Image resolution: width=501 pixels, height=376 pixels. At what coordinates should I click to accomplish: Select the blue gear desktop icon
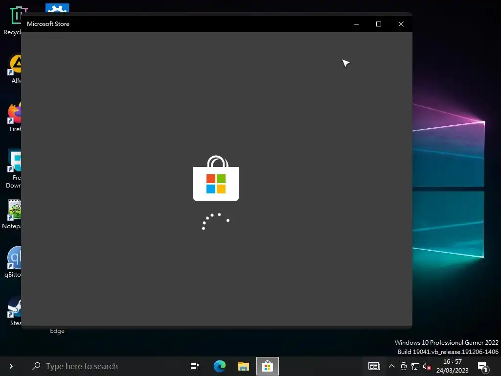click(x=57, y=8)
